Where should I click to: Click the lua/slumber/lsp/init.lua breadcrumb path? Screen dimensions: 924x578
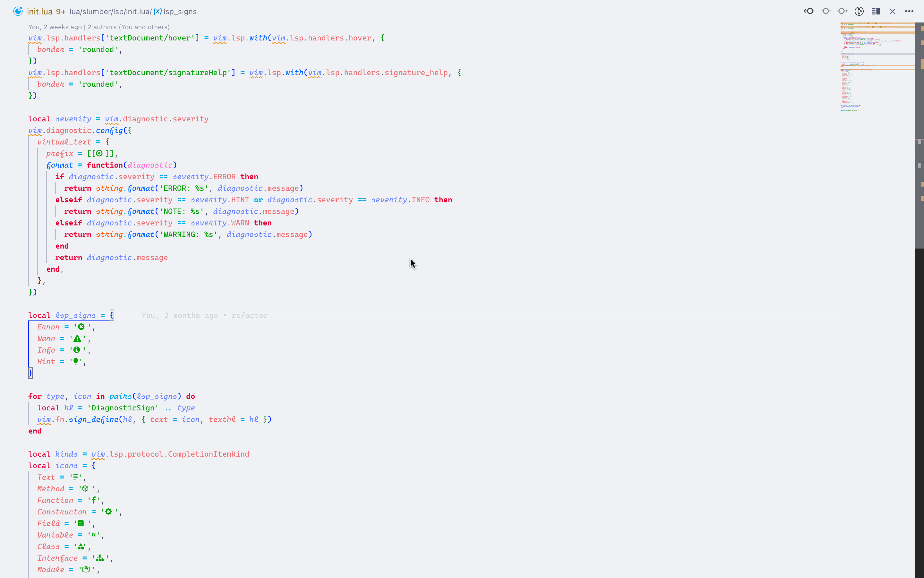pyautogui.click(x=110, y=12)
